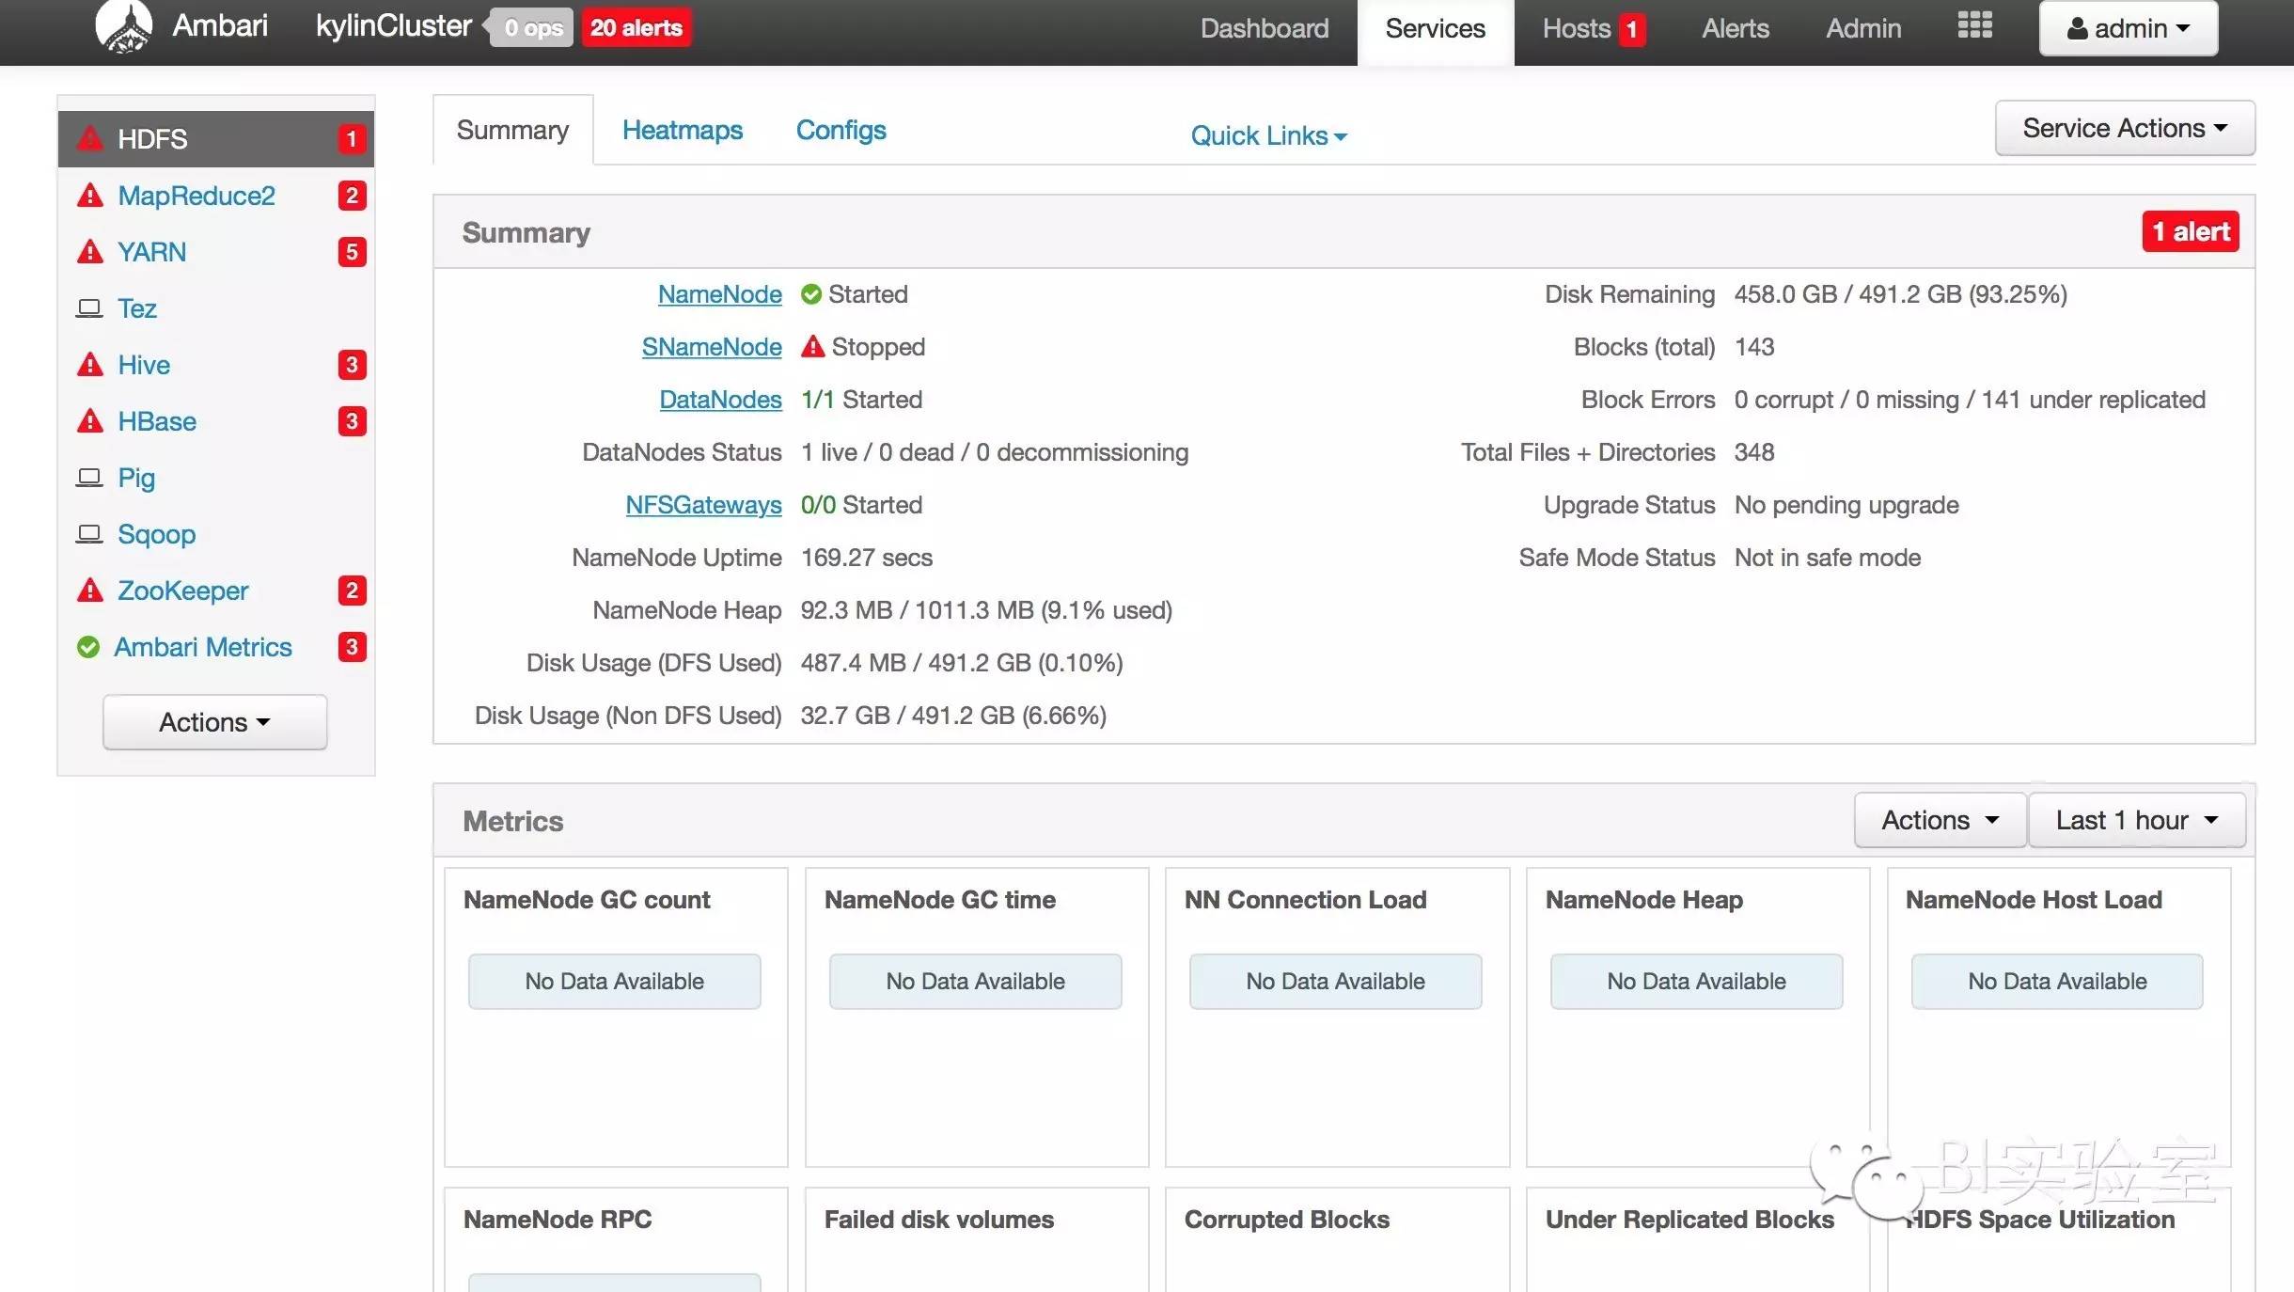Click the kylinCluster cluster name
2294x1292 pixels.
tap(394, 25)
